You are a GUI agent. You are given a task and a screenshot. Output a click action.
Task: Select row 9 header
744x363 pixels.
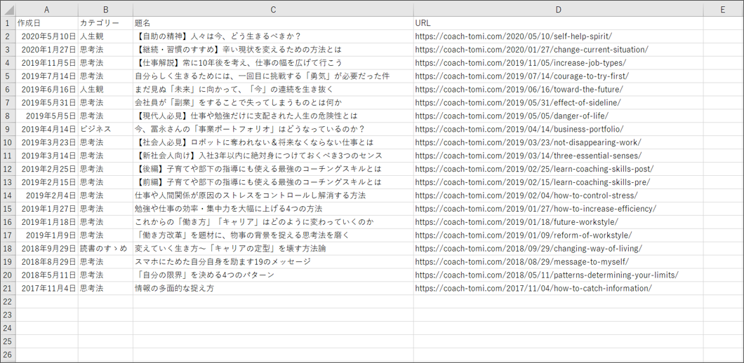pyautogui.click(x=7, y=129)
